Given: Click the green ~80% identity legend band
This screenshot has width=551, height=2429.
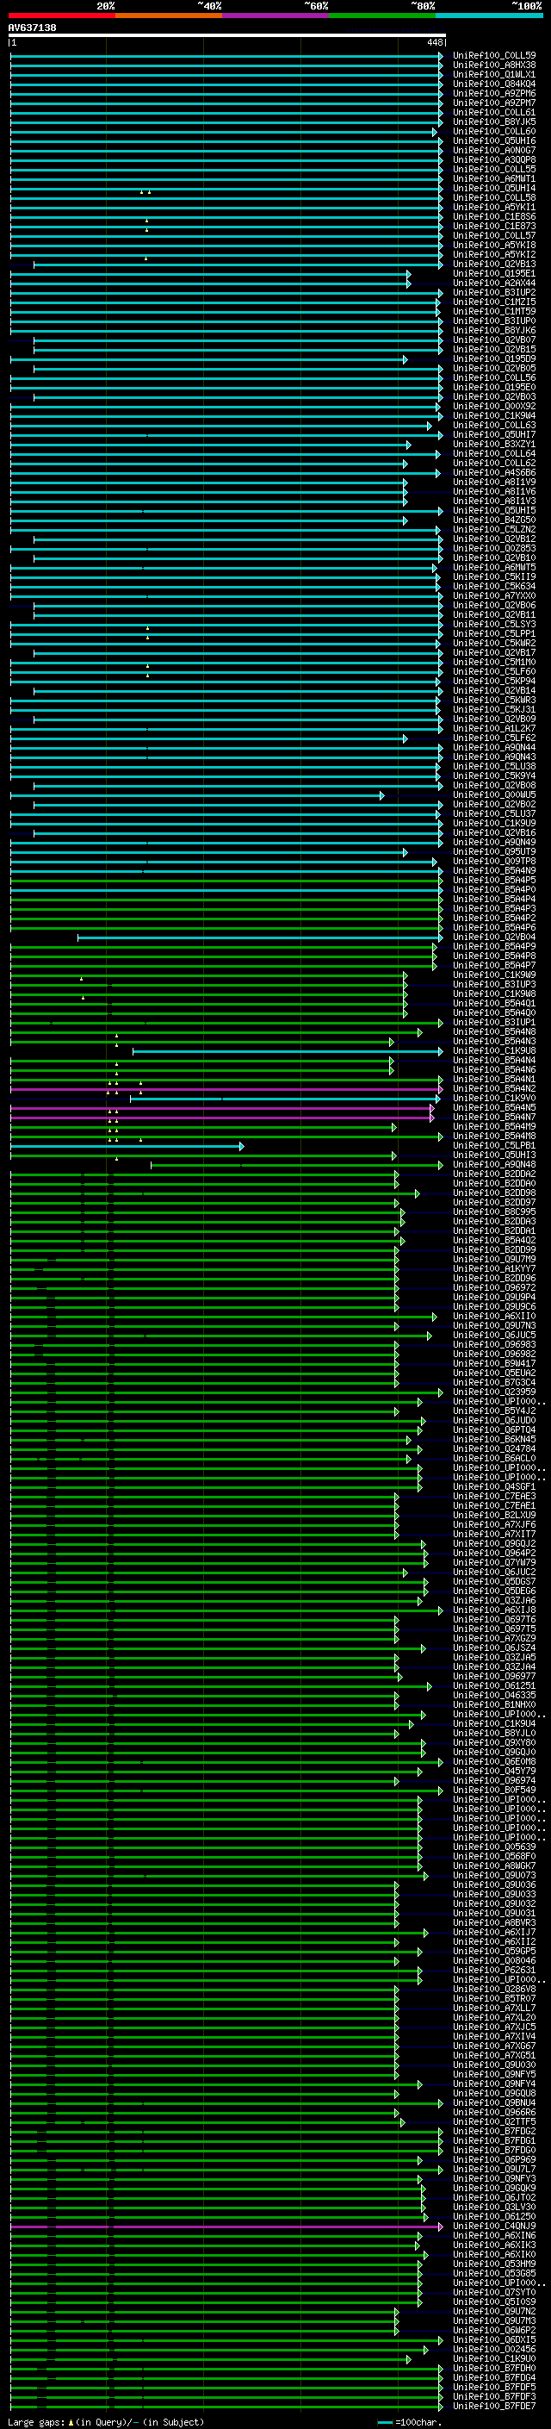Looking at the screenshot, I should (x=382, y=16).
